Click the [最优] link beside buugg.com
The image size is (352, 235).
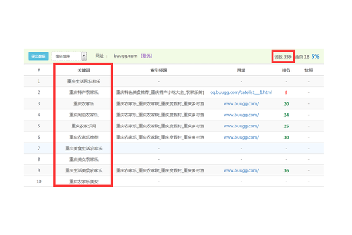[x=146, y=56]
